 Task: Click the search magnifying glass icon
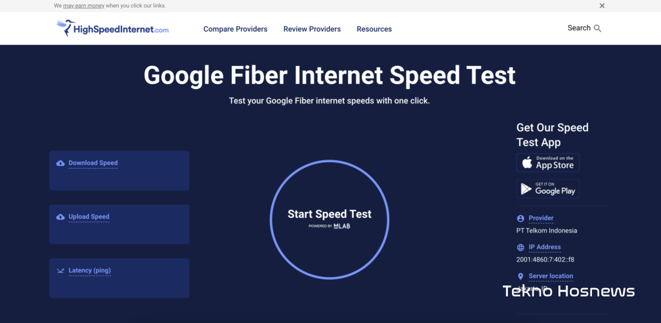point(598,28)
